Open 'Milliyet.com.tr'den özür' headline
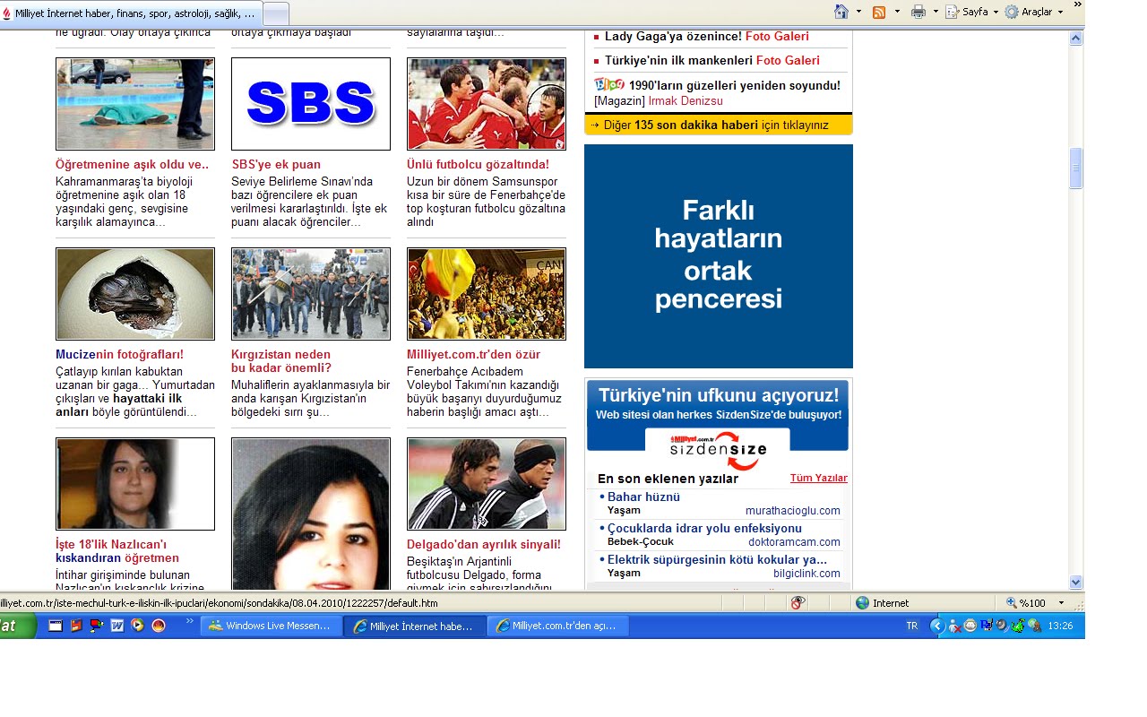Screen dimensions: 1147x717 (x=473, y=355)
